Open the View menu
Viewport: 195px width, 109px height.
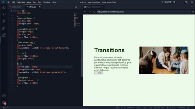tap(29, 2)
